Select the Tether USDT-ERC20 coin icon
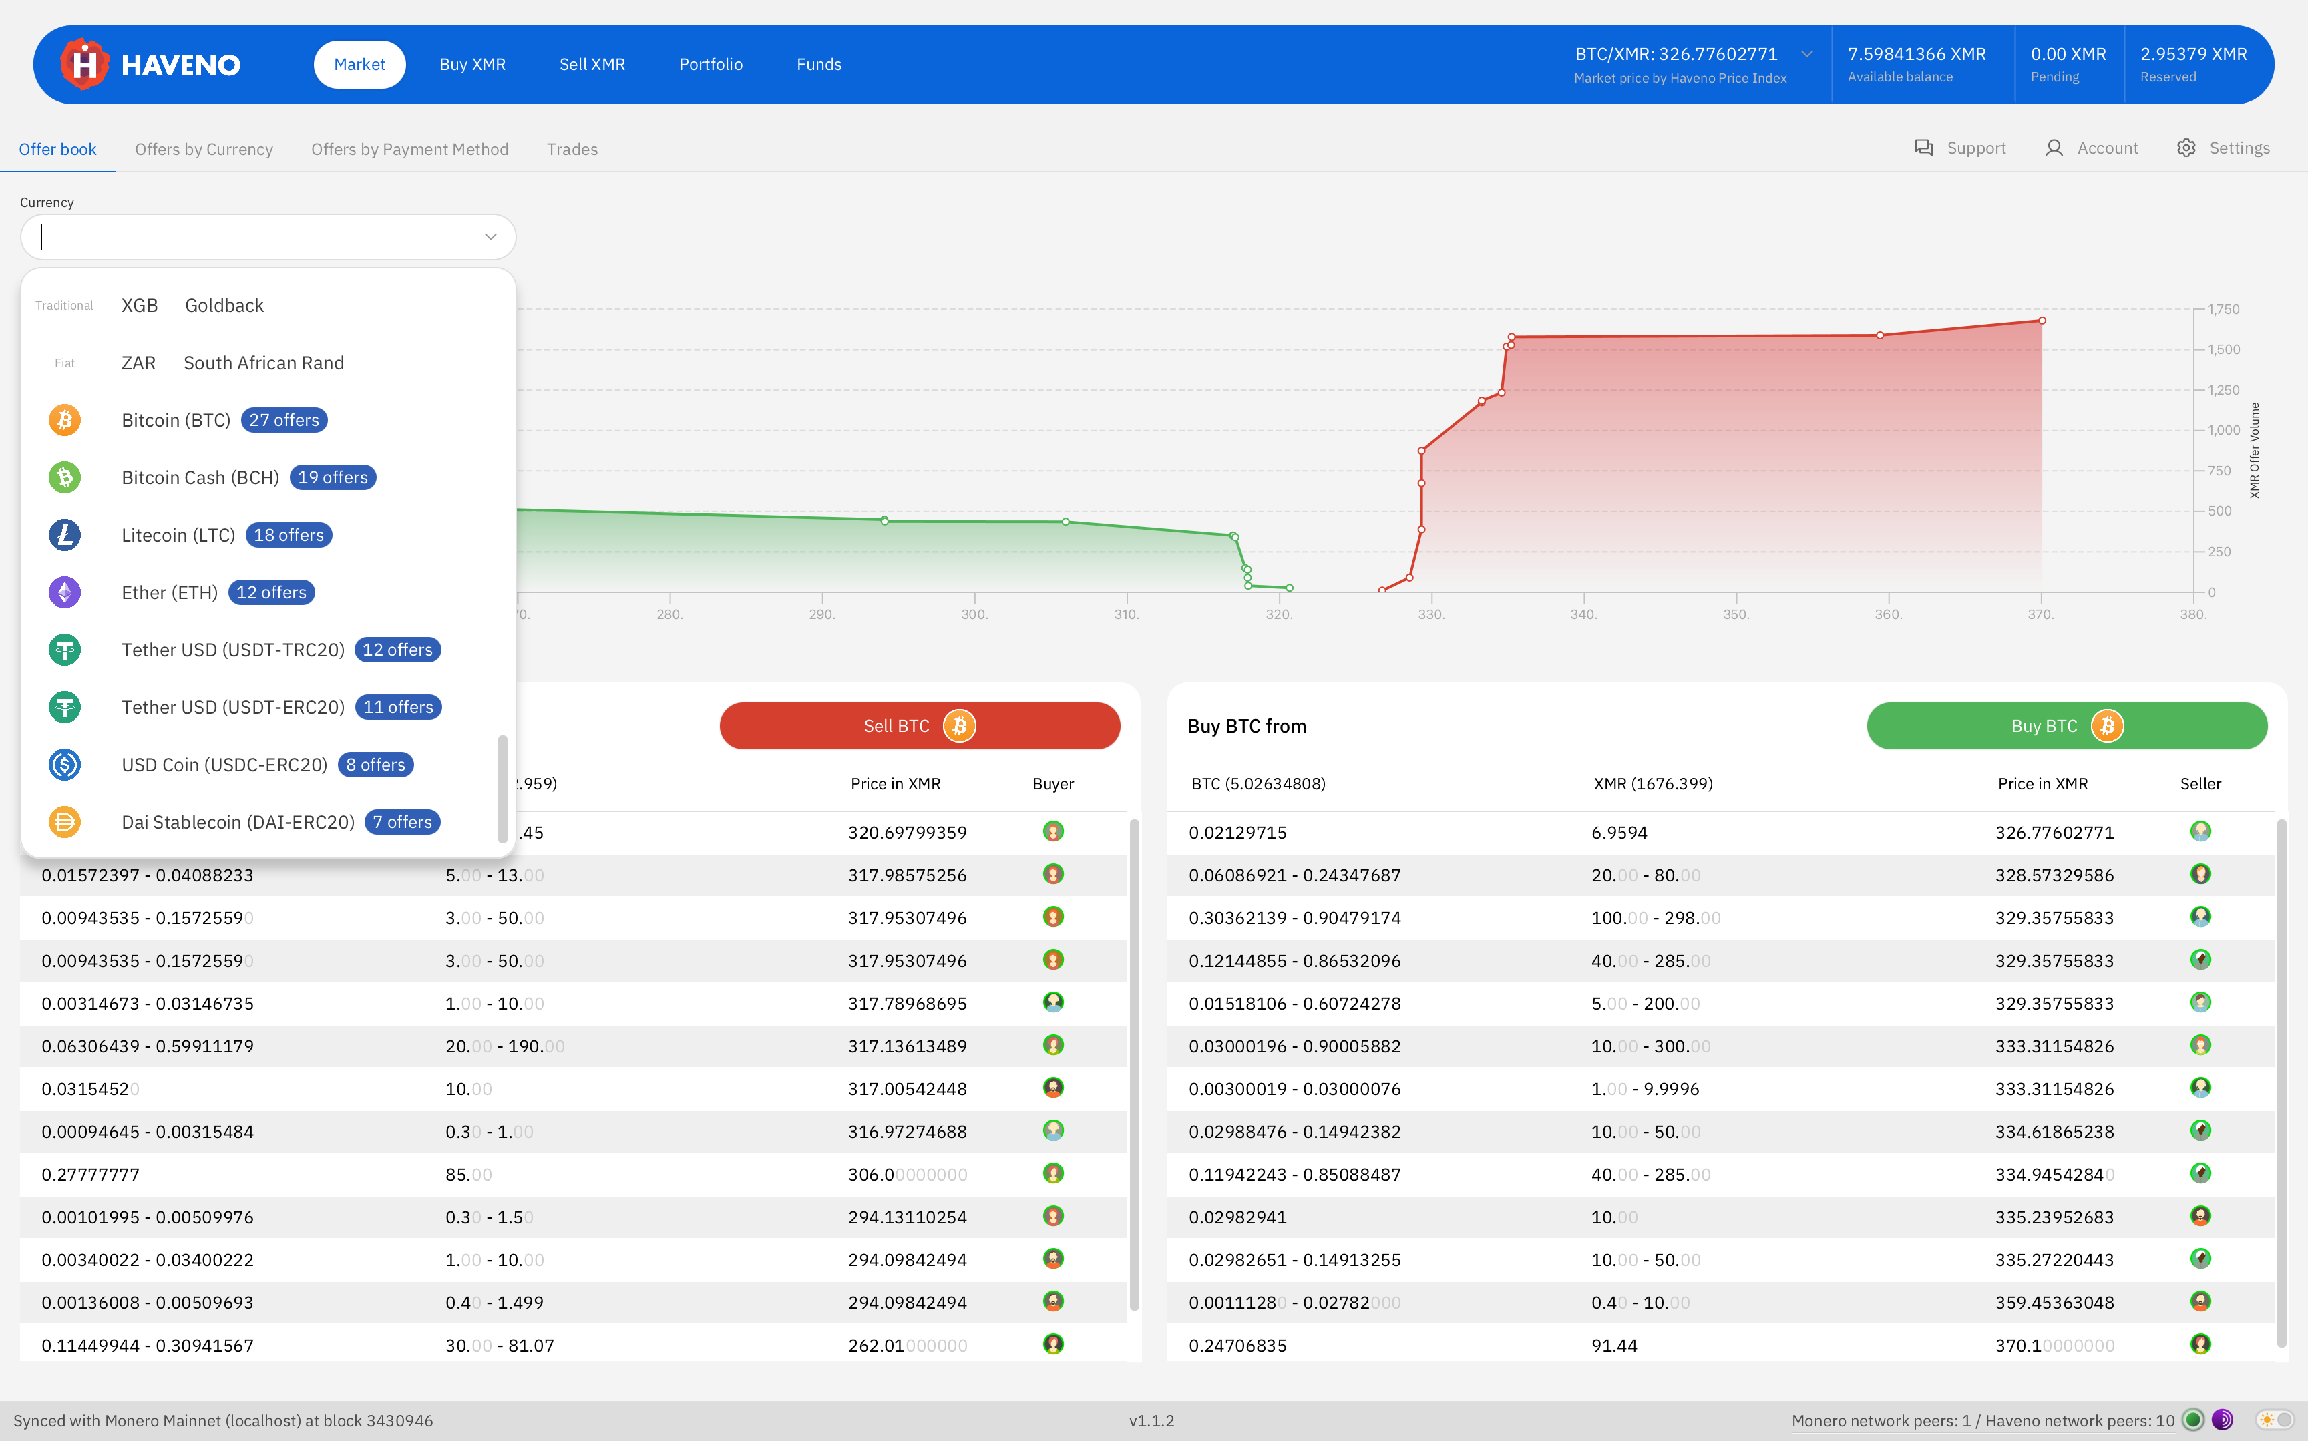Image resolution: width=2308 pixels, height=1441 pixels. point(65,707)
